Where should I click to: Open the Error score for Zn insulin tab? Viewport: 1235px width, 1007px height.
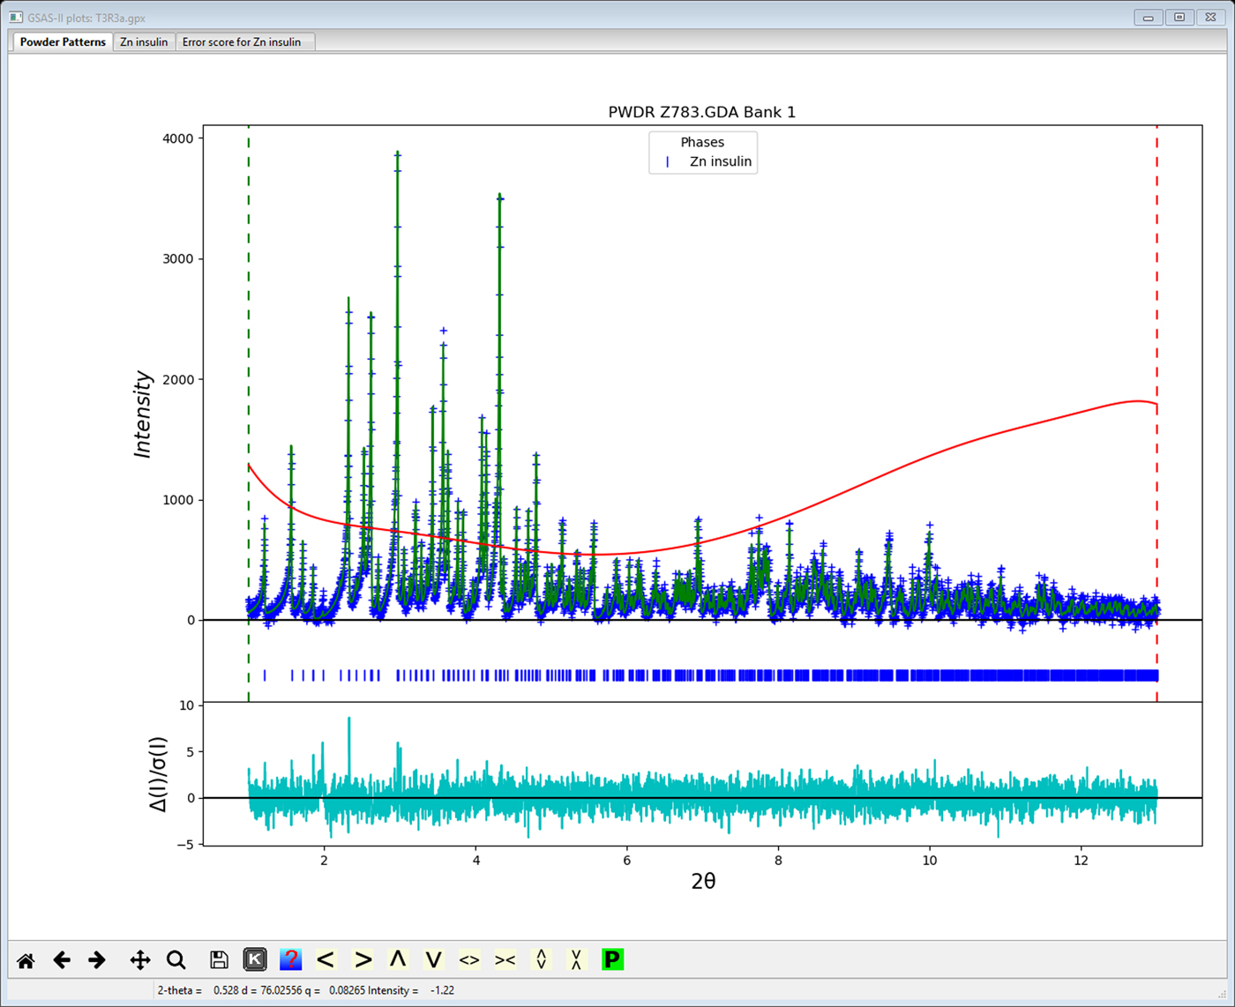tap(242, 41)
